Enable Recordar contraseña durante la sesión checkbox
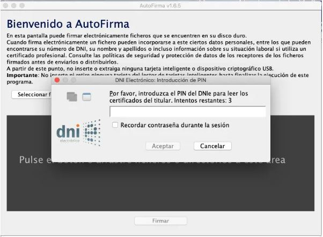 [115, 125]
